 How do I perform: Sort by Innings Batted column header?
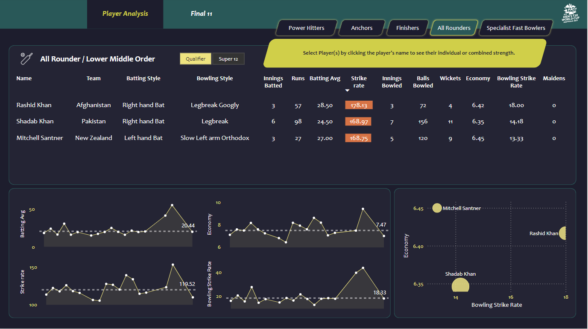tap(273, 82)
